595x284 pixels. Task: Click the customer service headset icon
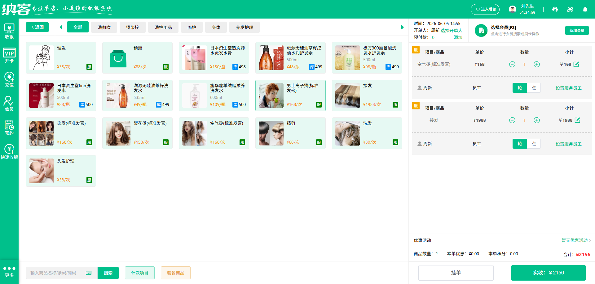(555, 10)
